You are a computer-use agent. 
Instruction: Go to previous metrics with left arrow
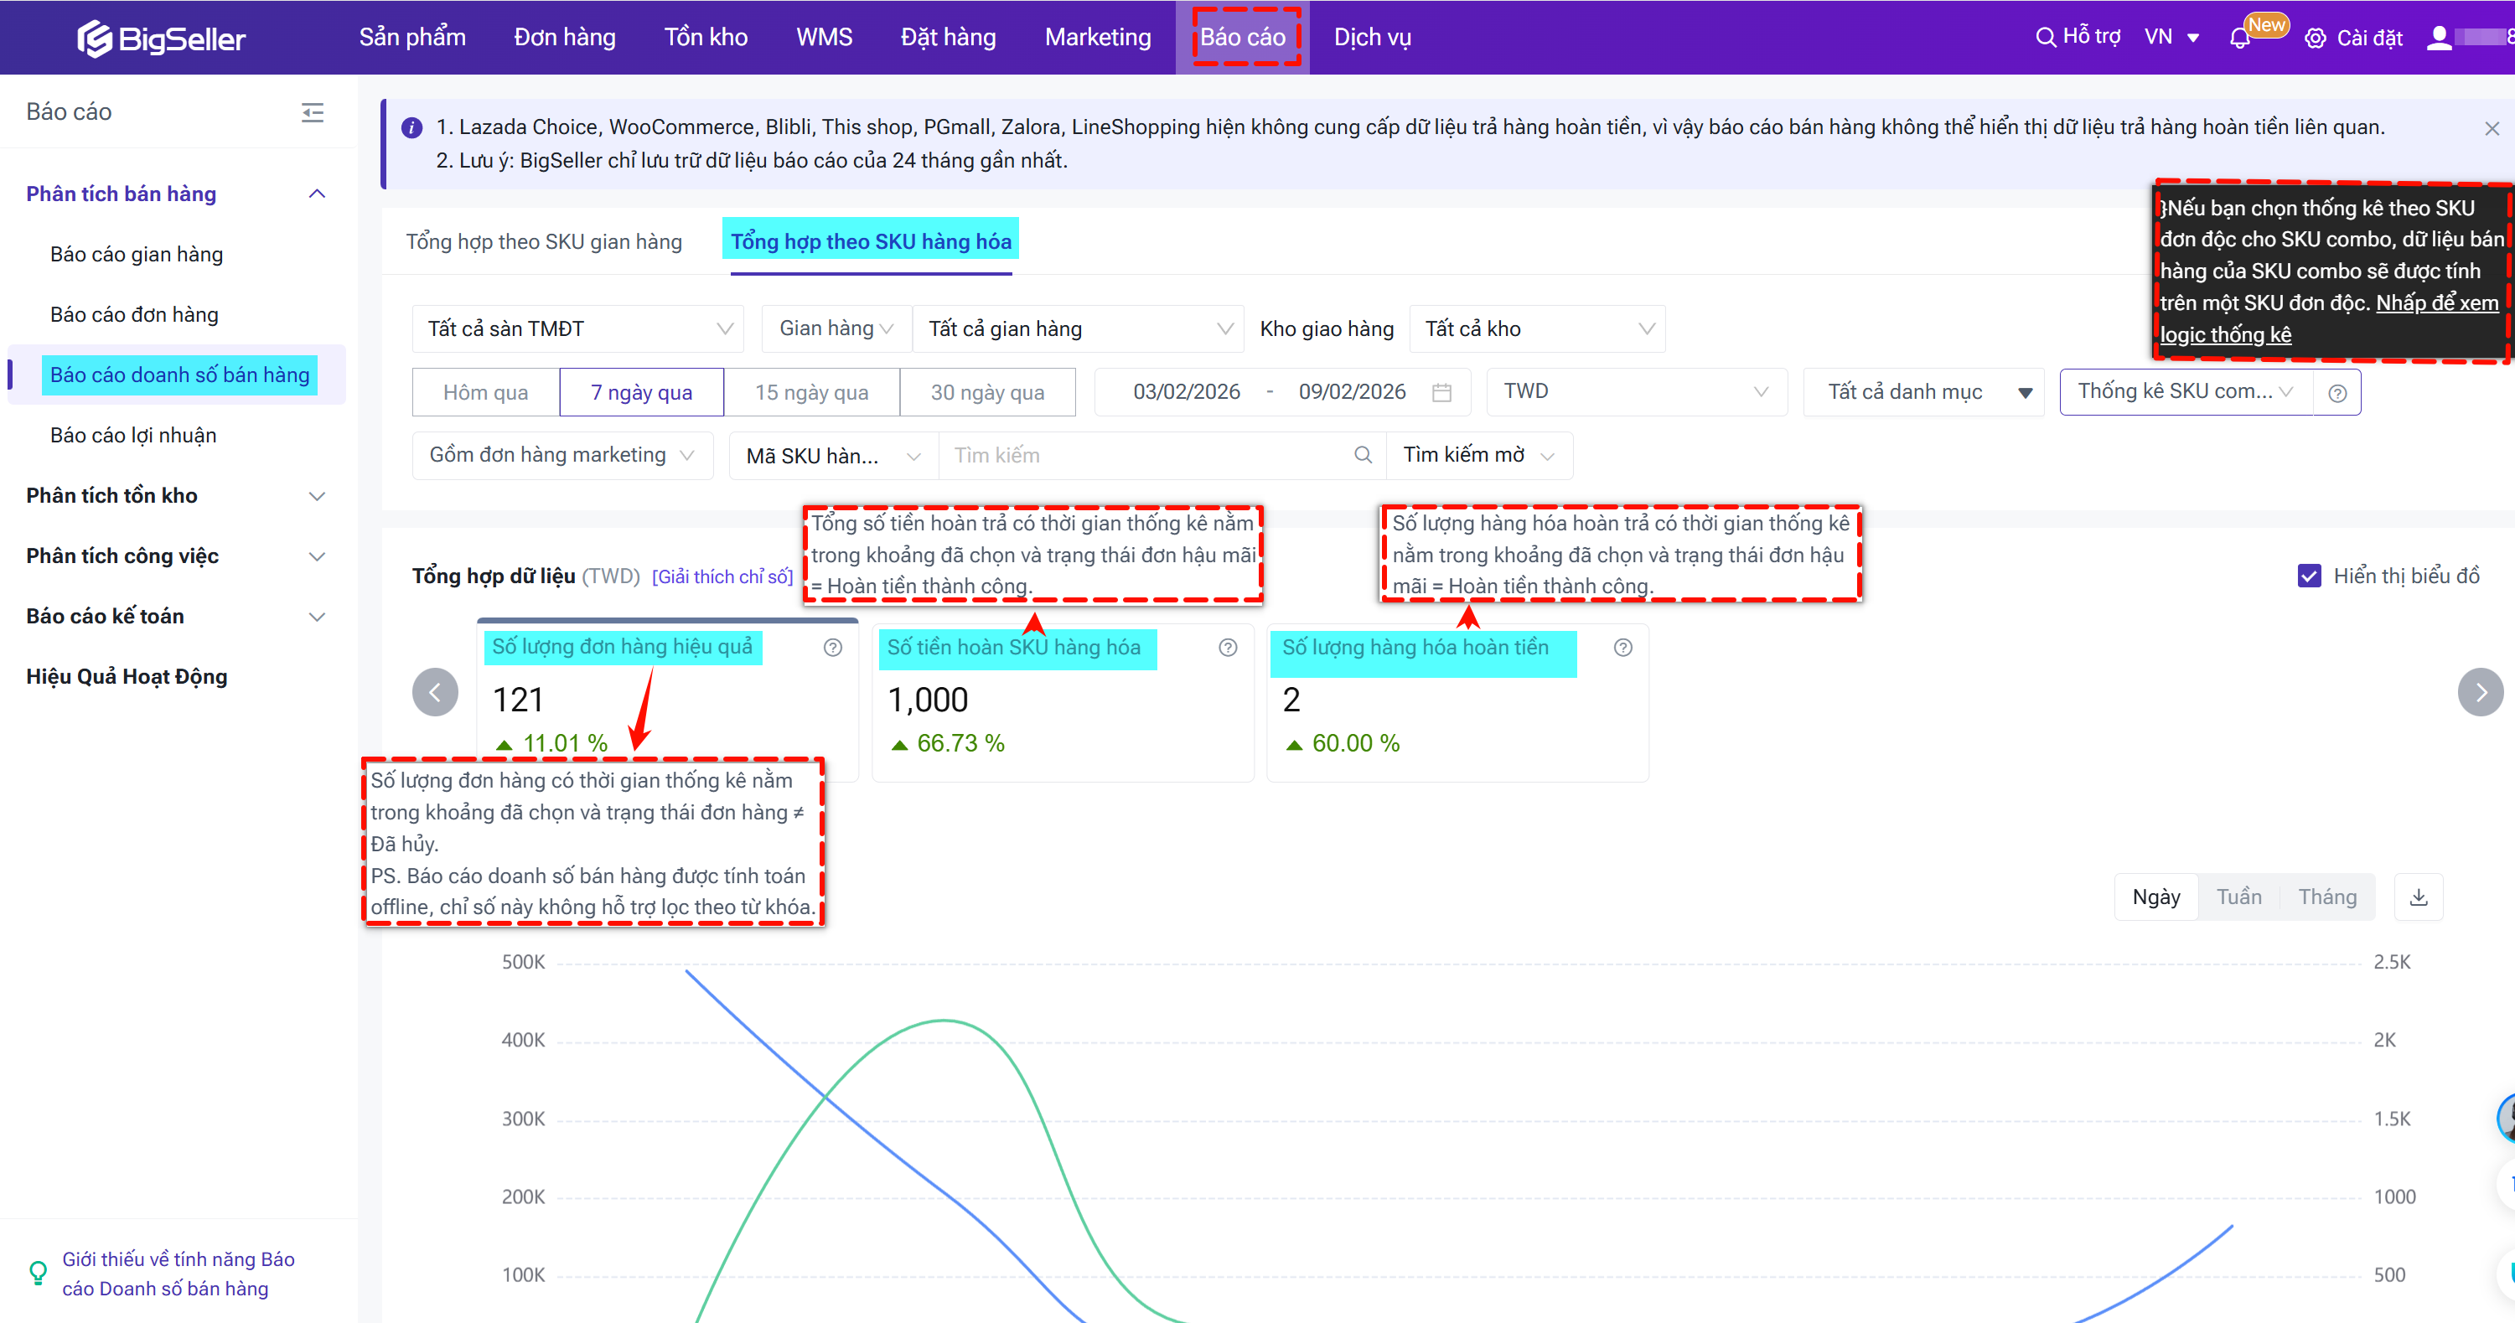(436, 692)
